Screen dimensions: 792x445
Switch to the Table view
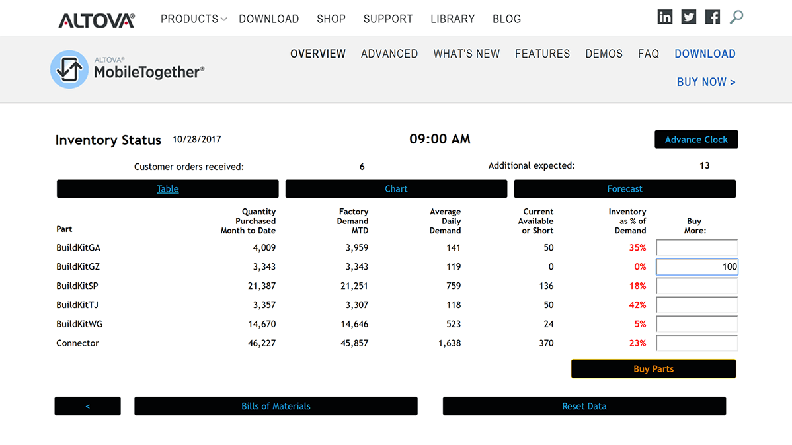point(168,189)
